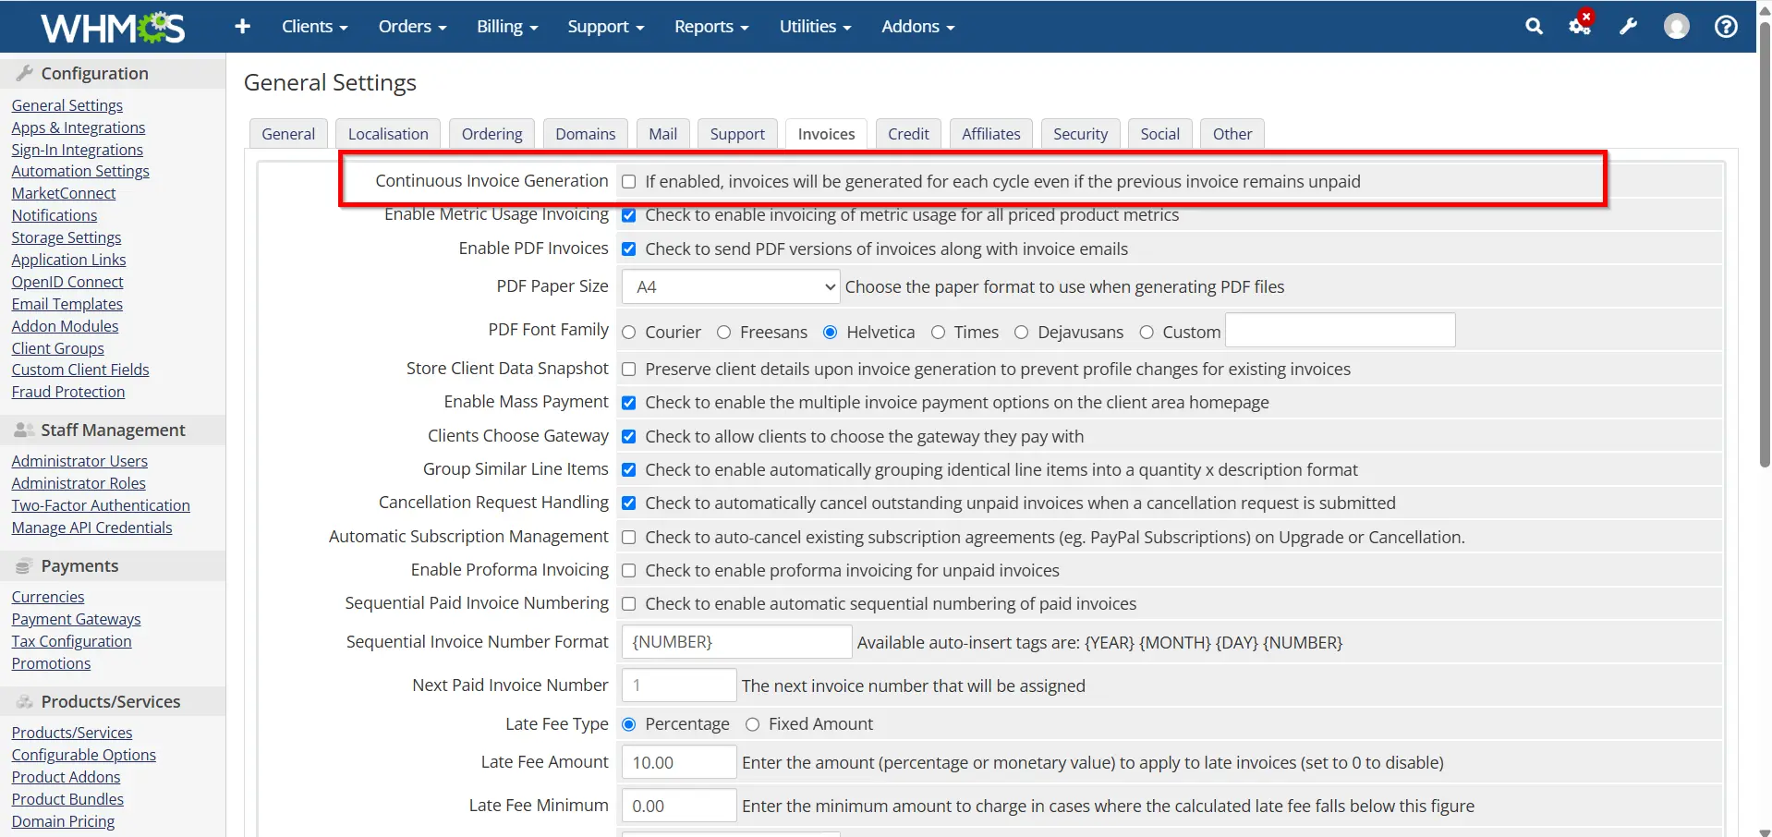
Task: Uncheck Enable Metric Usage Invoicing
Action: pos(629,215)
